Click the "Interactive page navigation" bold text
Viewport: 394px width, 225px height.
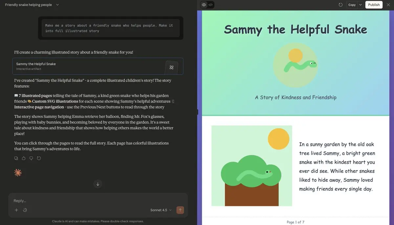tap(39, 107)
